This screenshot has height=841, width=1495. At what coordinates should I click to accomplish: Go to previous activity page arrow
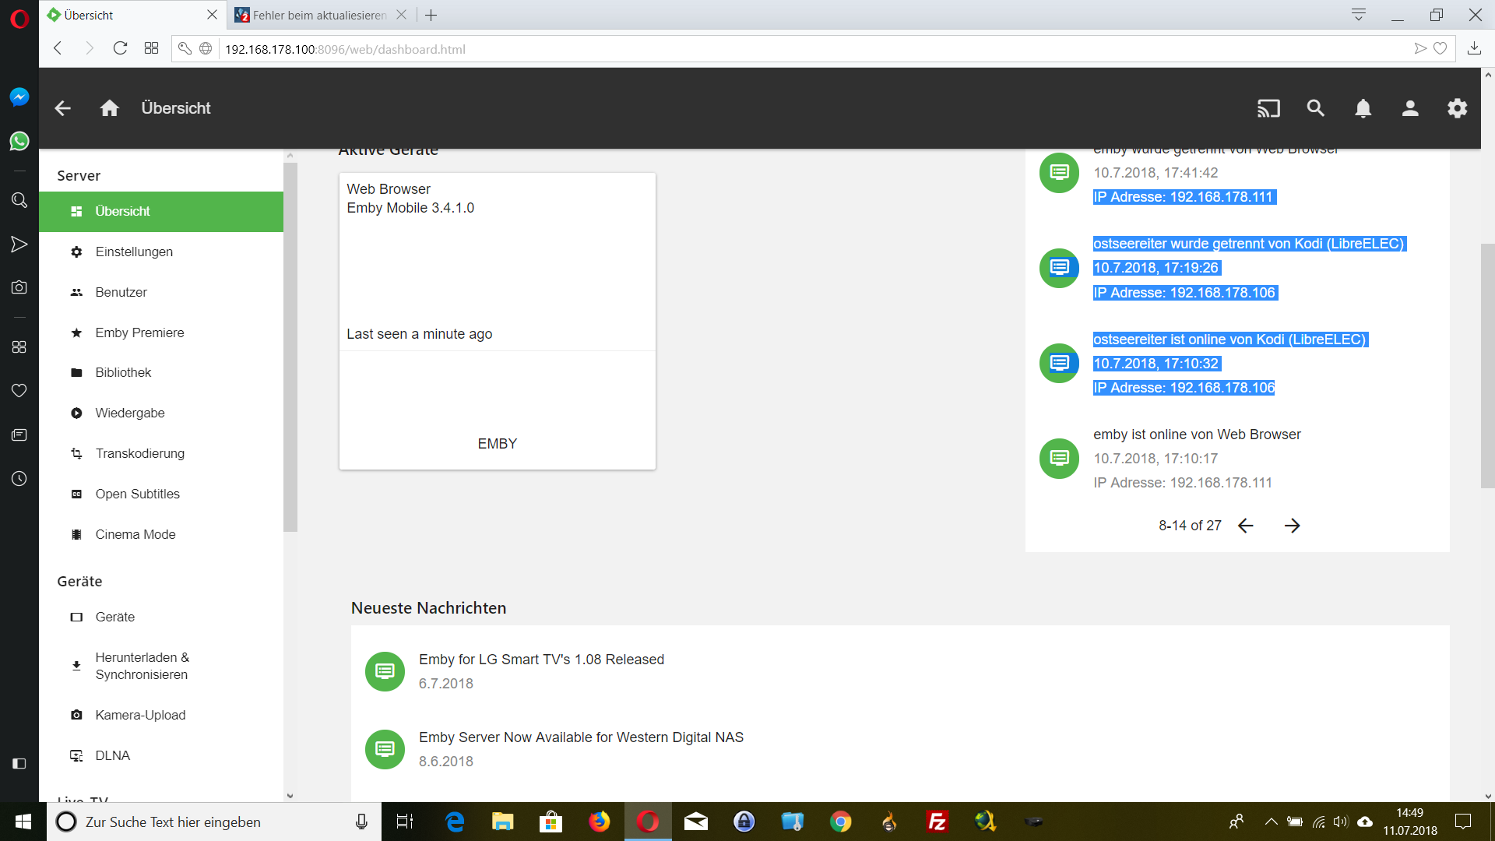tap(1246, 526)
